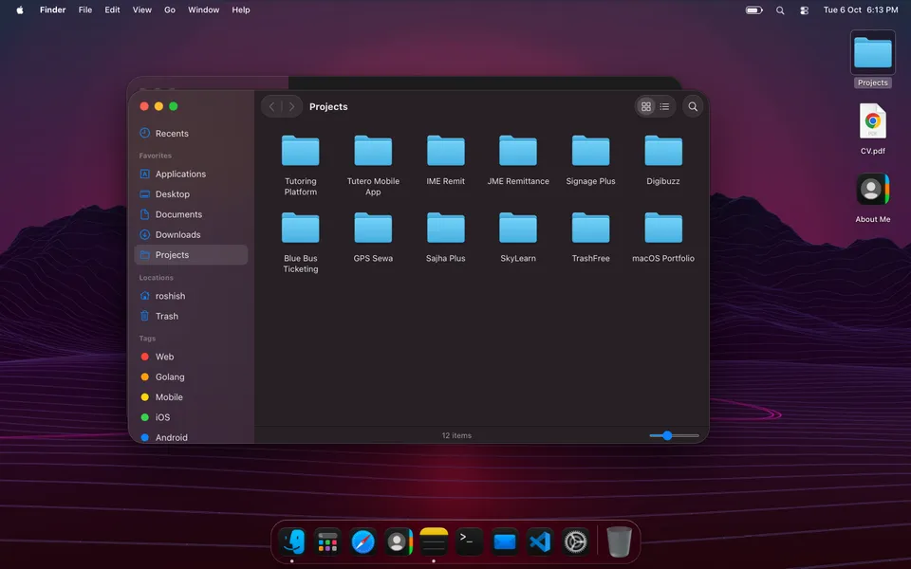Open the Go menu

click(170, 9)
